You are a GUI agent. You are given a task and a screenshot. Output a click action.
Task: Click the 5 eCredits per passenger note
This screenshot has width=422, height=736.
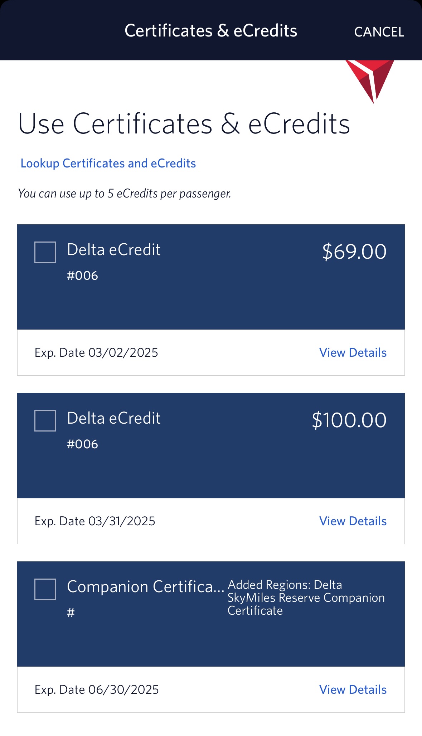(125, 194)
